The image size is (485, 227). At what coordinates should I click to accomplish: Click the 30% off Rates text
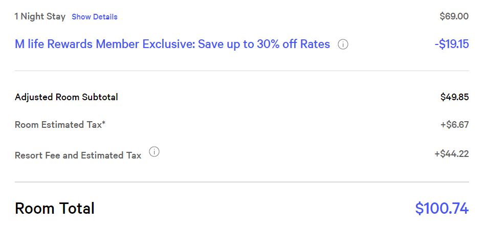(293, 44)
